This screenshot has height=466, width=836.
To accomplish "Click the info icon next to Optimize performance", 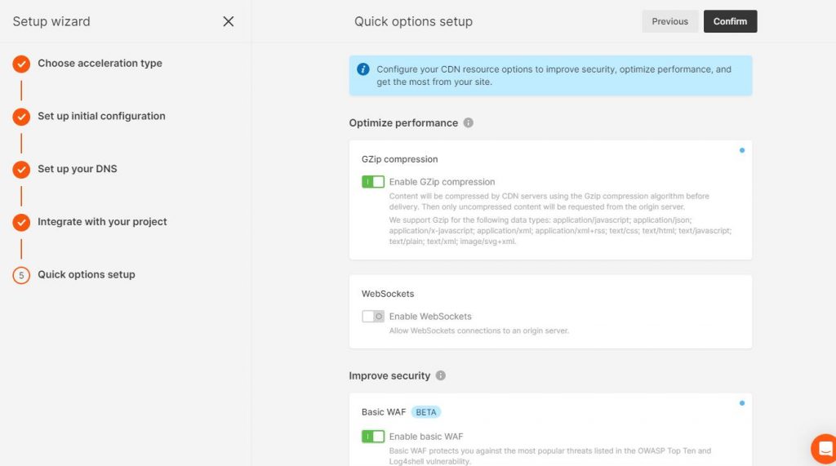I will point(469,123).
